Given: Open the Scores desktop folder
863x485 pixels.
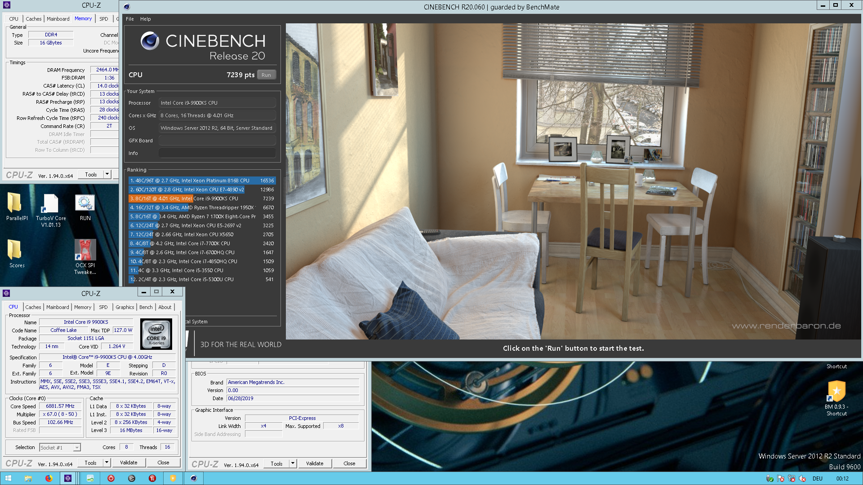Looking at the screenshot, I should (x=17, y=254).
